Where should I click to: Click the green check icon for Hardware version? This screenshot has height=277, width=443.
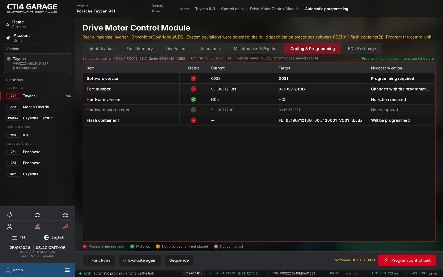coord(194,99)
